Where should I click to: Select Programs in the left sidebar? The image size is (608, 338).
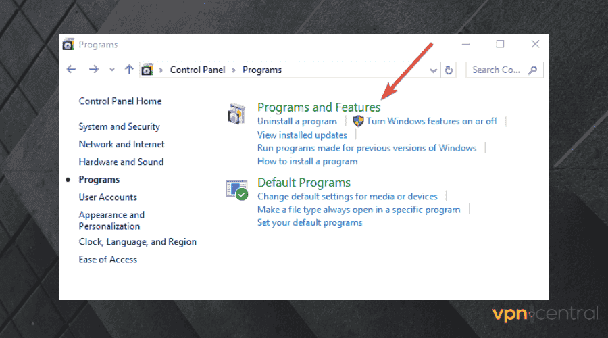pyautogui.click(x=99, y=180)
